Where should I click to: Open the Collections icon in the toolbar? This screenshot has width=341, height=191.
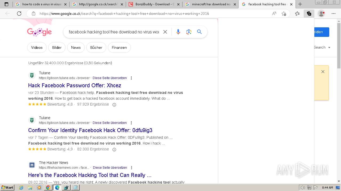point(309,14)
